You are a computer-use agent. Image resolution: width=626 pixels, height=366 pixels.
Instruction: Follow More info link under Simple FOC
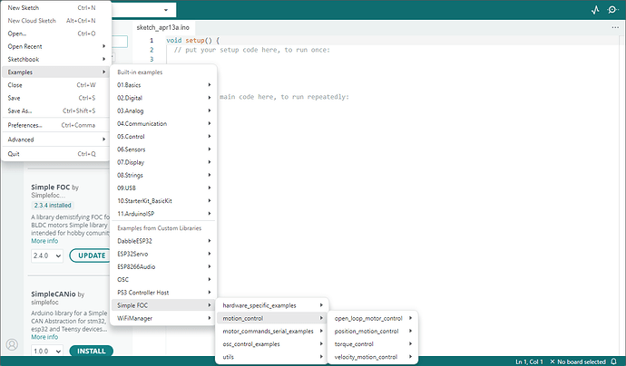pyautogui.click(x=44, y=241)
